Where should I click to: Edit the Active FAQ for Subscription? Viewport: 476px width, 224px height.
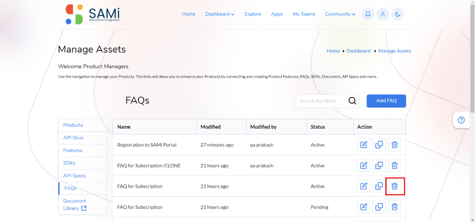pos(363,186)
